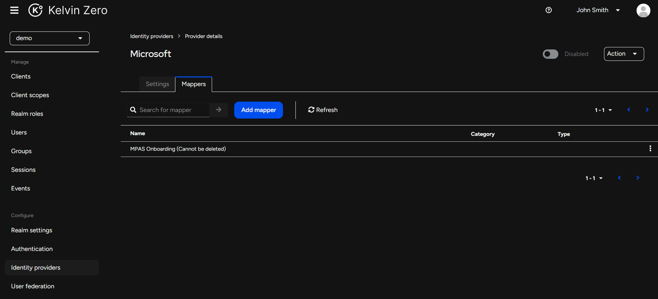Image resolution: width=658 pixels, height=299 pixels.
Task: Open the Action dropdown
Action: (624, 54)
